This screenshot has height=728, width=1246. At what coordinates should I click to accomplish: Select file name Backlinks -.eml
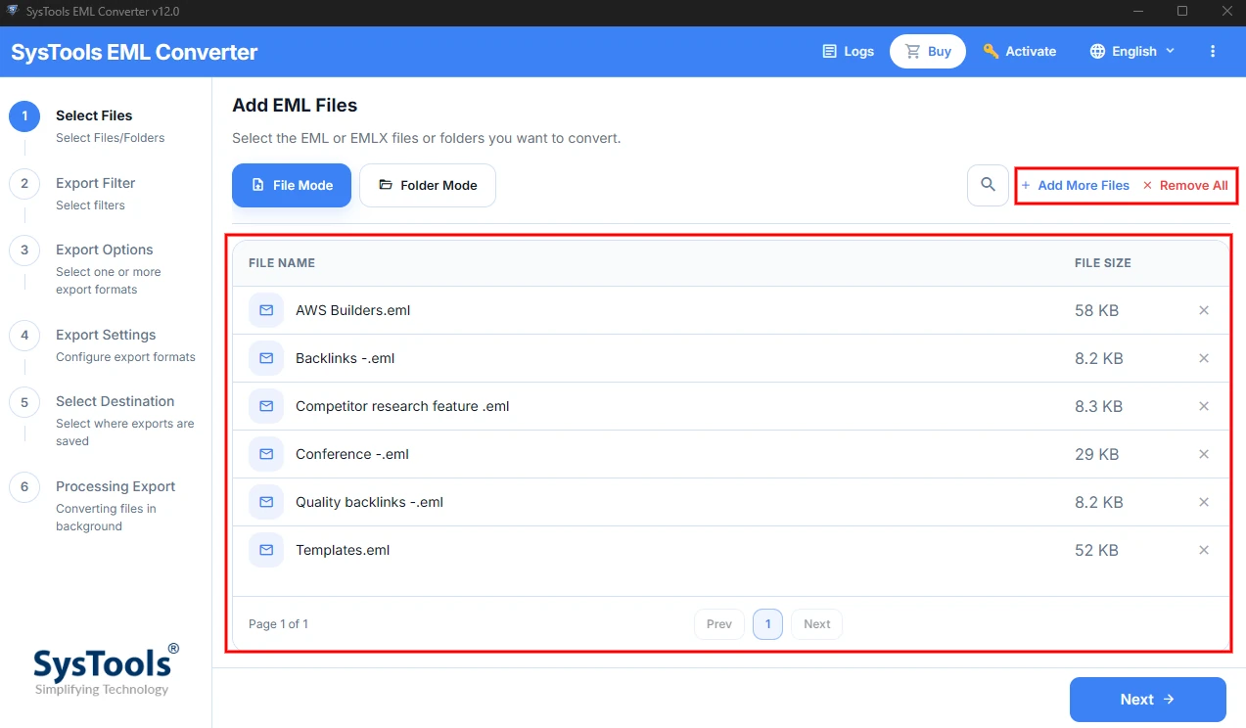345,358
